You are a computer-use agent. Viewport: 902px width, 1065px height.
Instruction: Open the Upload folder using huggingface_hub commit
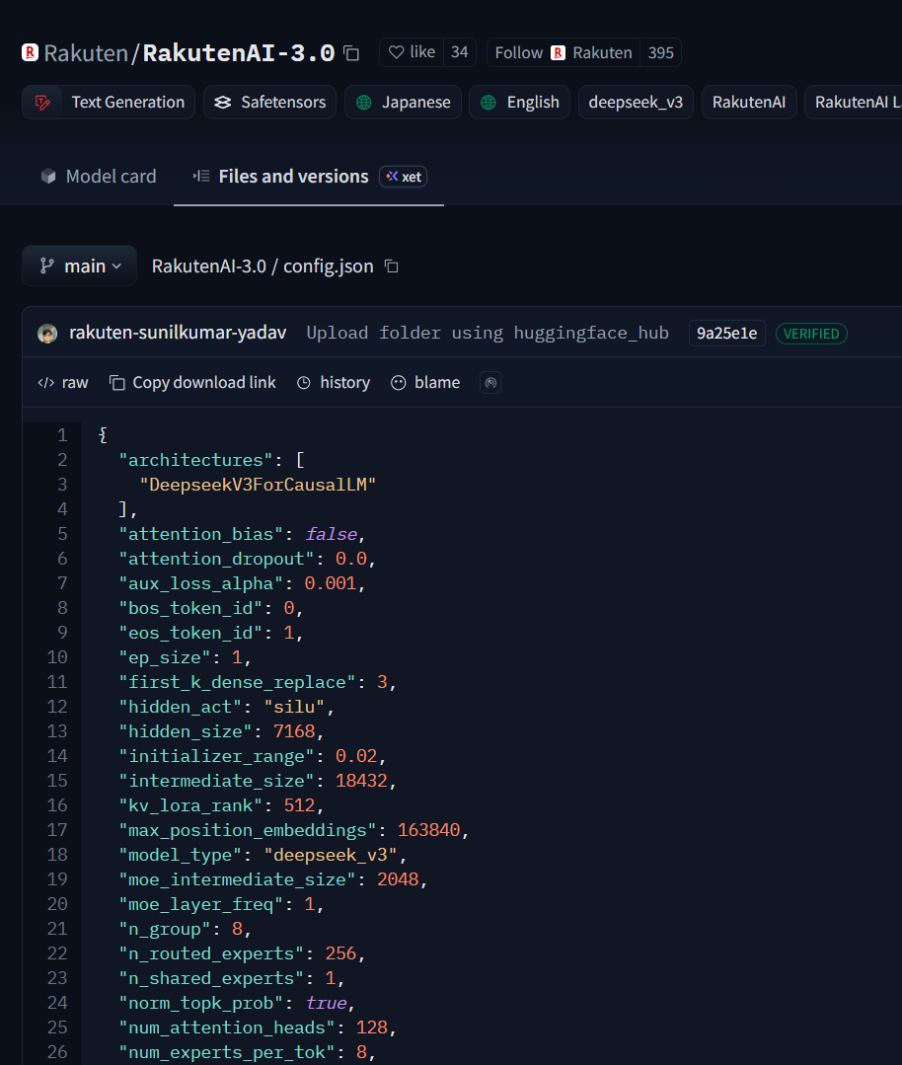(487, 333)
